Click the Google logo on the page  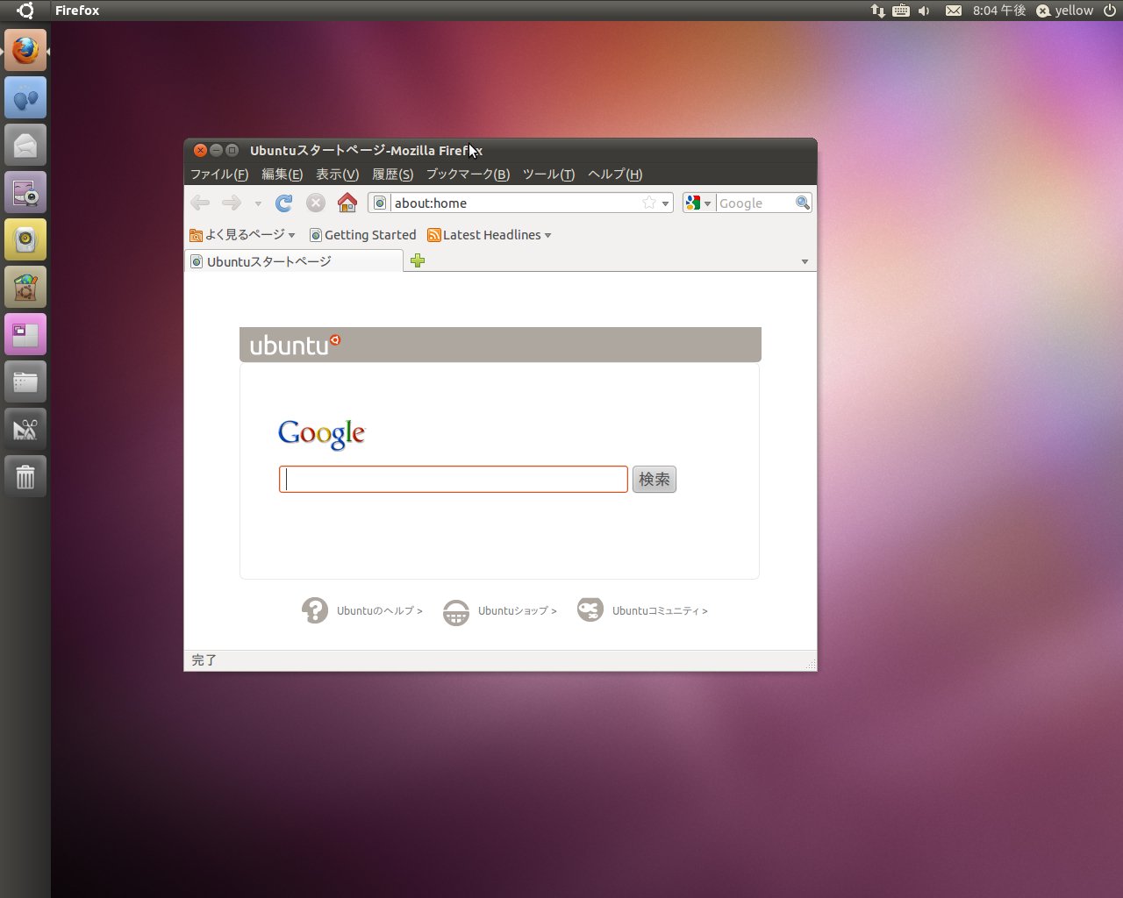pos(322,434)
